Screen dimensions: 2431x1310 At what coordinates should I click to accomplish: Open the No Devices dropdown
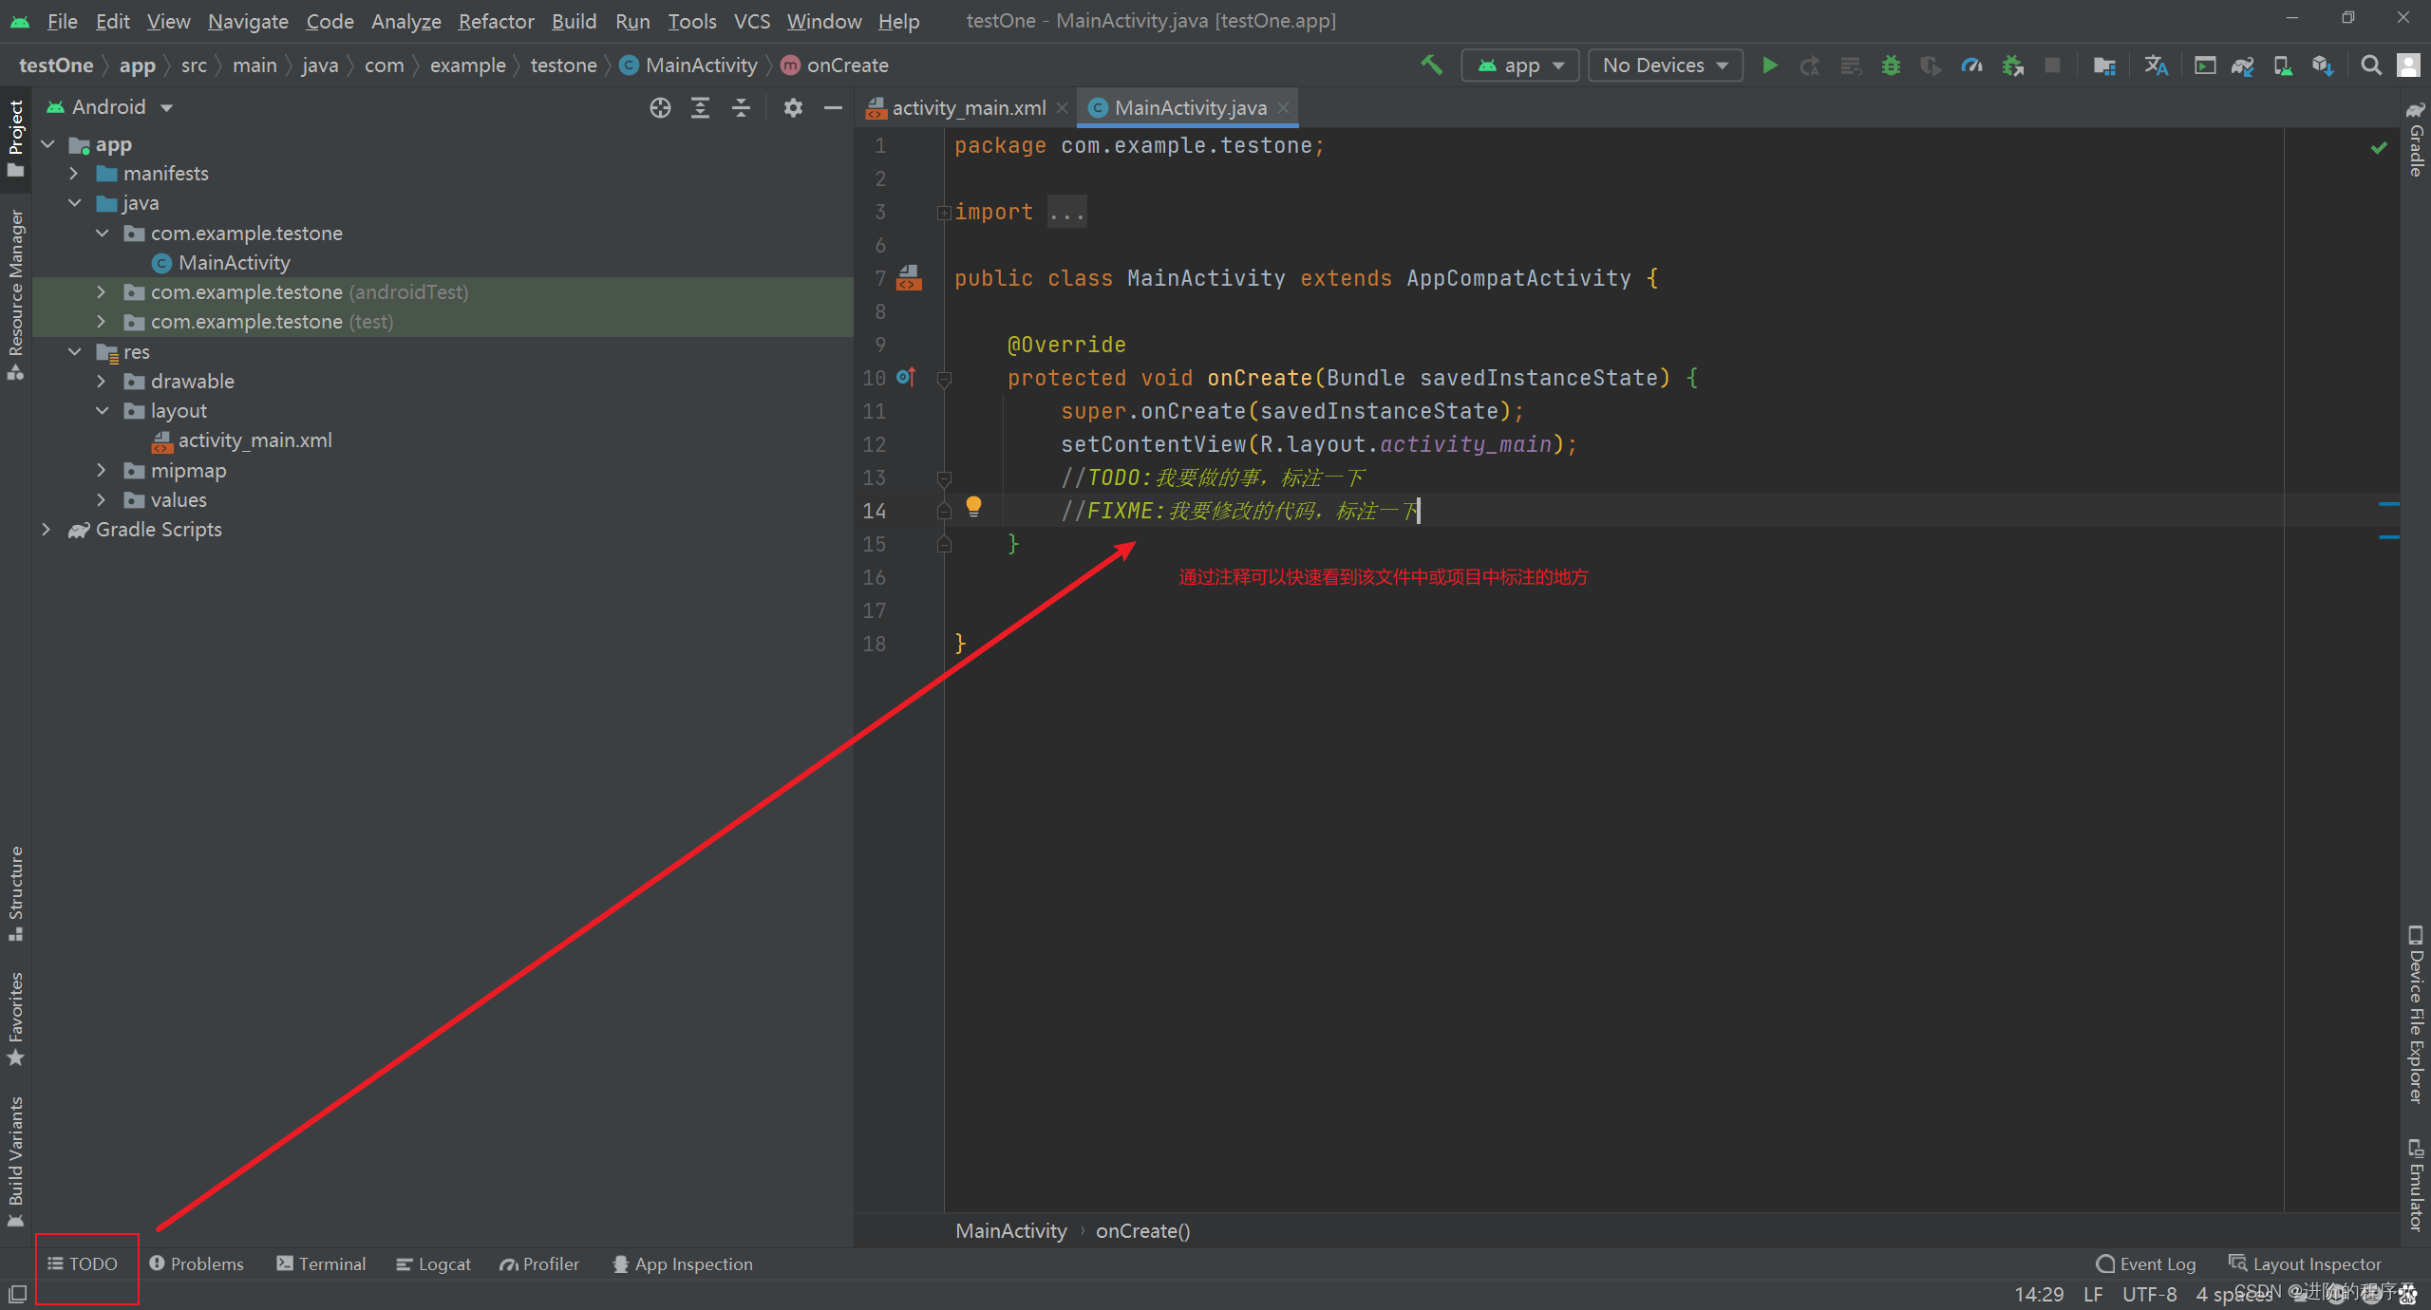click(x=1665, y=65)
